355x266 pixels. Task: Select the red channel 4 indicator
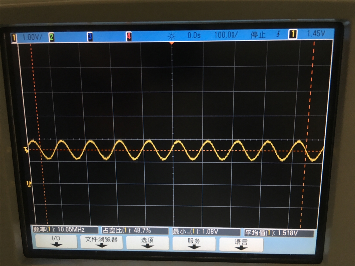[x=129, y=36]
